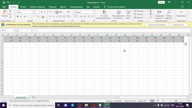The height and width of the screenshot is (108, 192).
Task: Open the Файл tab
Action: tap(4, 7)
